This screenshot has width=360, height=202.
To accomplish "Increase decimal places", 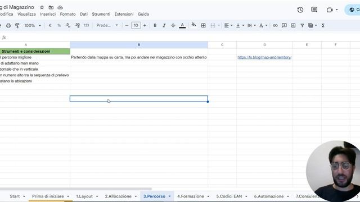I will (x=78, y=25).
